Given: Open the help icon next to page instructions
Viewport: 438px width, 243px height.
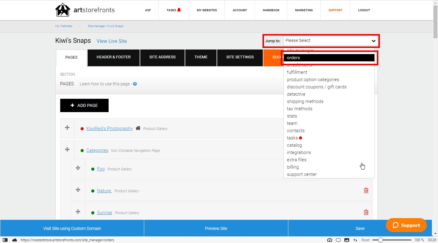Looking at the screenshot, I should (x=135, y=84).
